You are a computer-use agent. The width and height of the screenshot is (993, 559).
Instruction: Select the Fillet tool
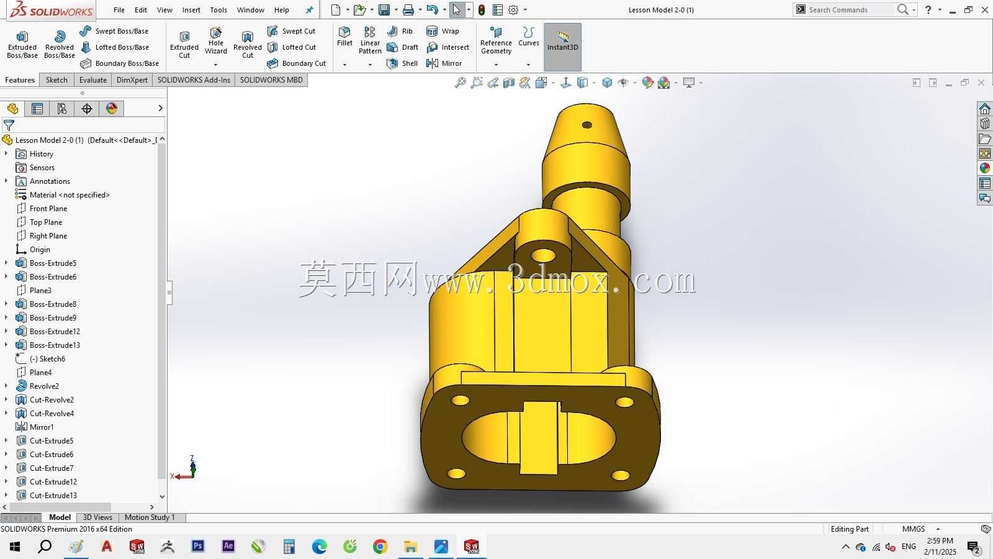(344, 37)
